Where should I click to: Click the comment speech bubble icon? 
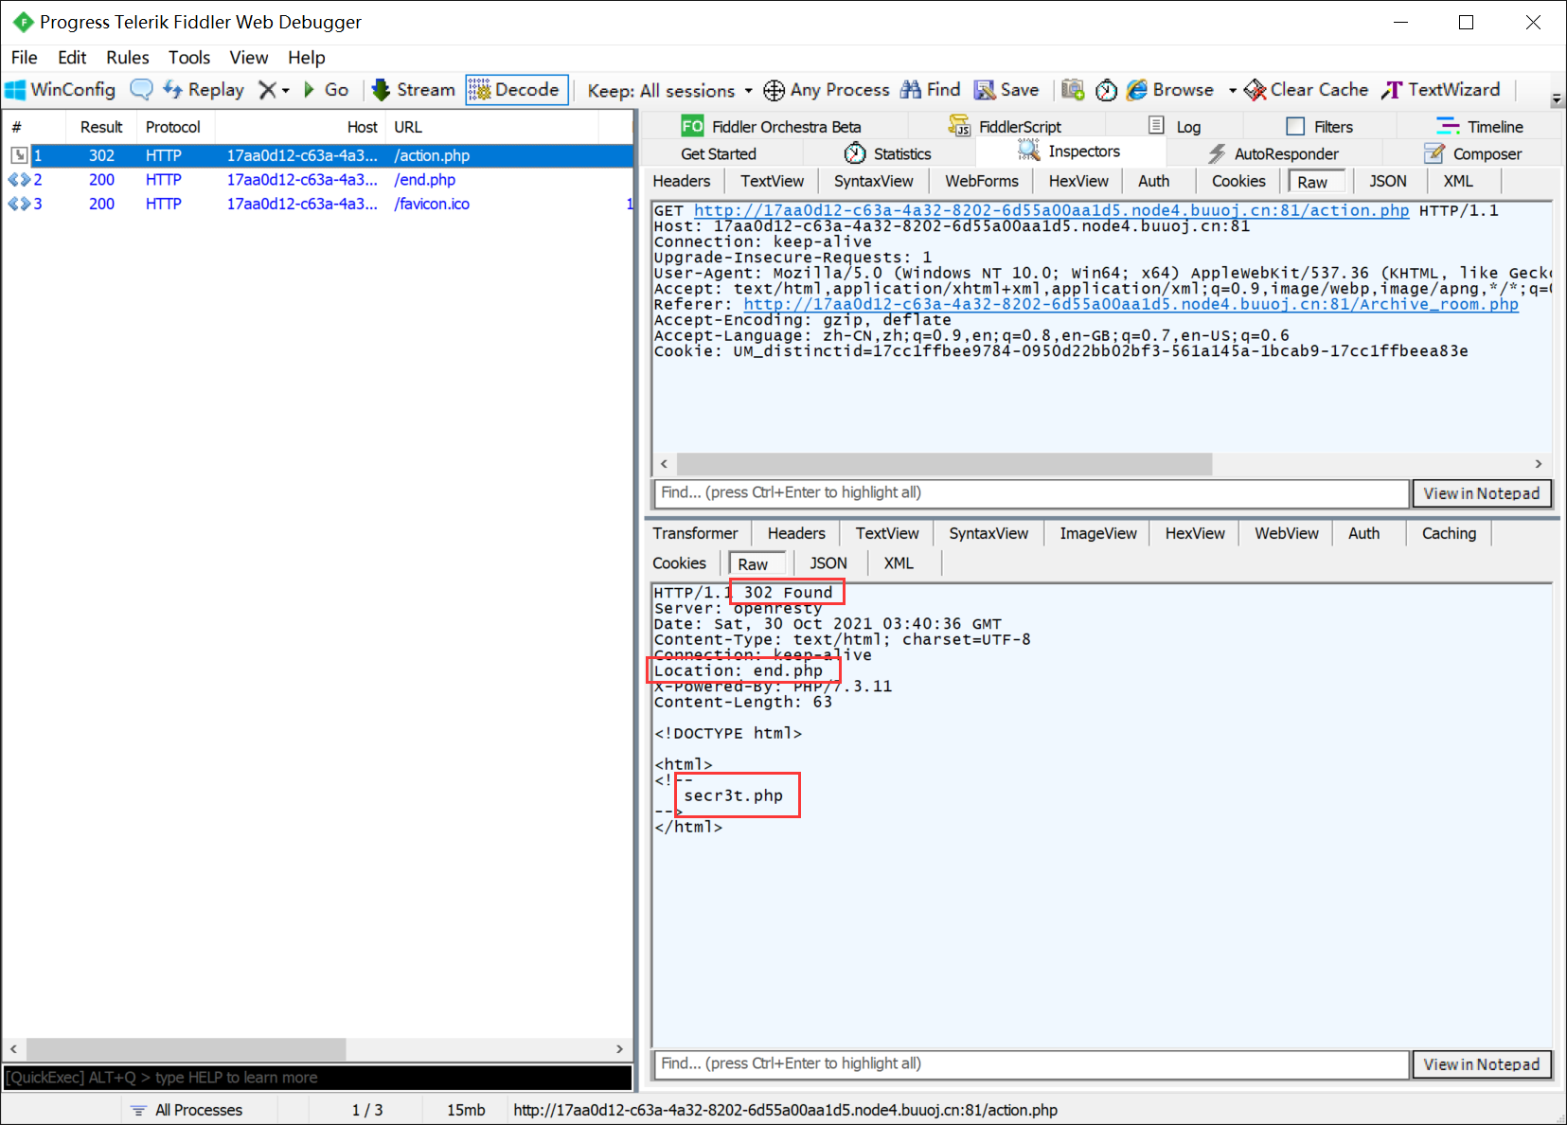[x=141, y=90]
